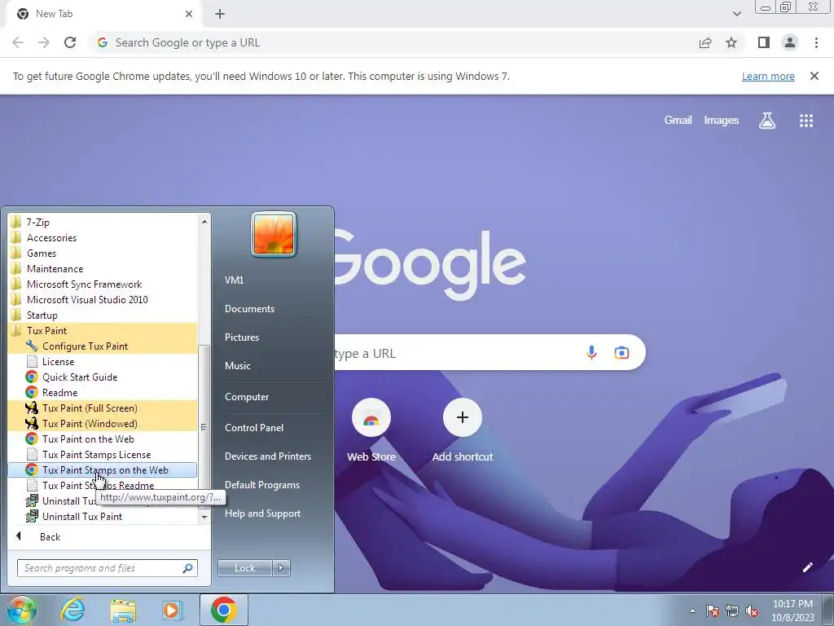Image resolution: width=834 pixels, height=626 pixels.
Task: Click the Action Center flag tray icon
Action: [712, 611]
